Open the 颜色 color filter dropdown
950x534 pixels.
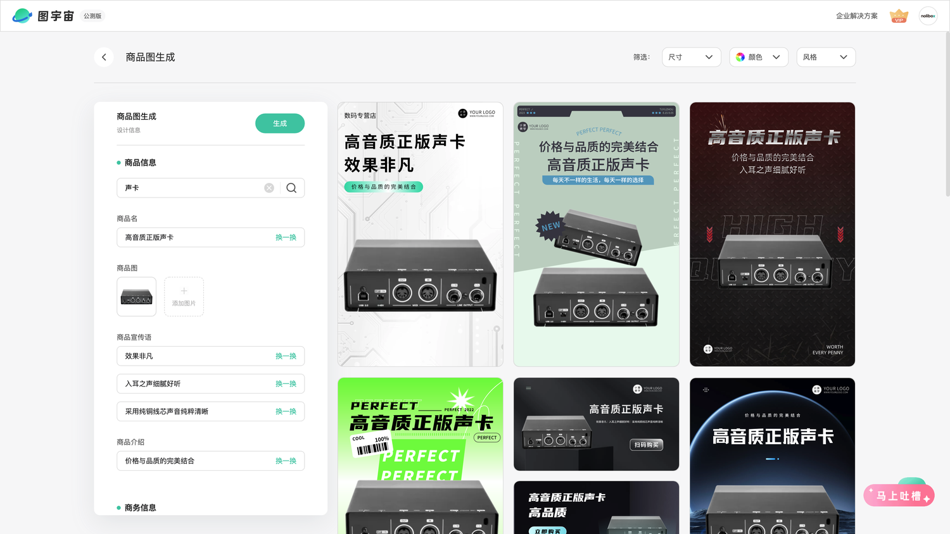click(759, 57)
